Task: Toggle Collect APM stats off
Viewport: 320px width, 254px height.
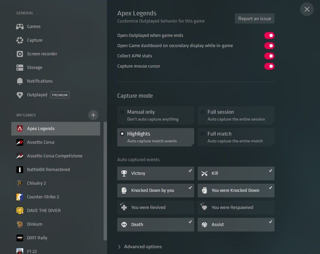Action: [269, 56]
